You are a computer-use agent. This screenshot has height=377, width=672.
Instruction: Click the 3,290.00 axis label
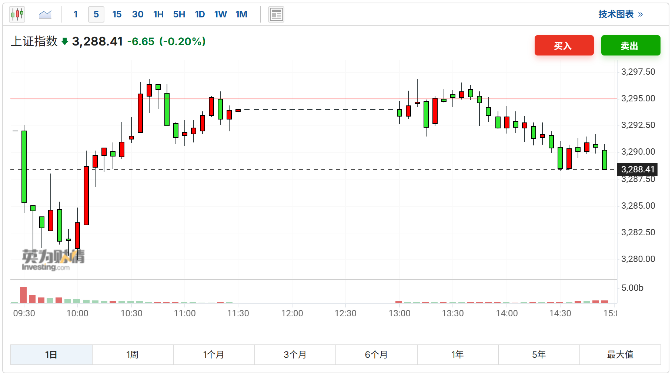pos(638,152)
